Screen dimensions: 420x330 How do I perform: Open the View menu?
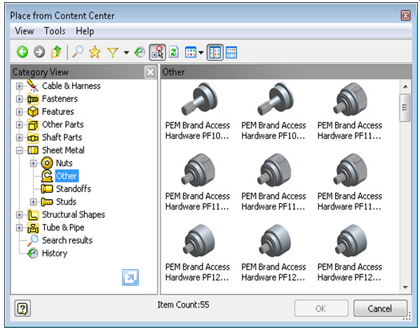tap(25, 31)
